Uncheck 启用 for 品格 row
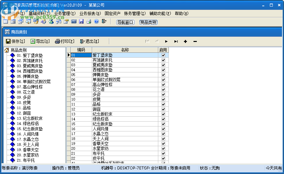The height and width of the screenshot is (174, 284). [163, 104]
